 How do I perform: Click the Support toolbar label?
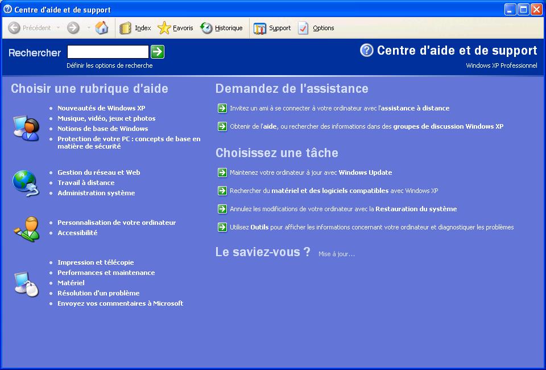pyautogui.click(x=280, y=28)
